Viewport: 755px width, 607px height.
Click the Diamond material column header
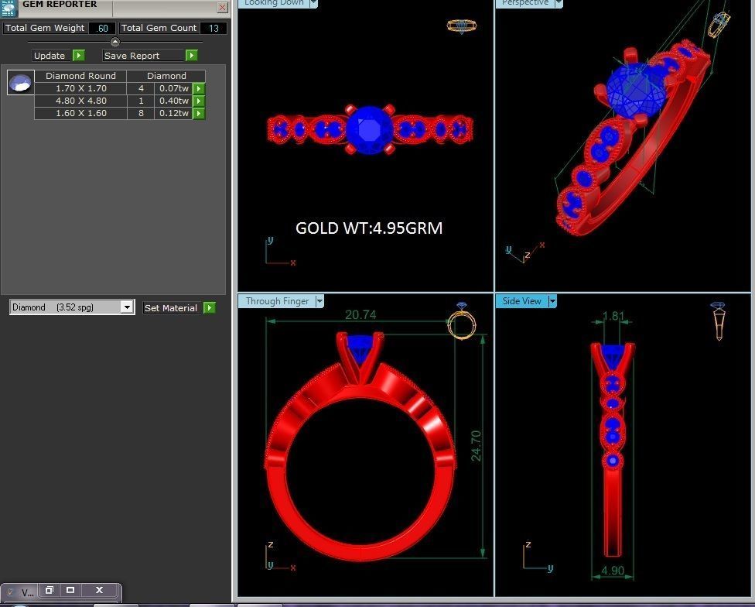point(166,76)
